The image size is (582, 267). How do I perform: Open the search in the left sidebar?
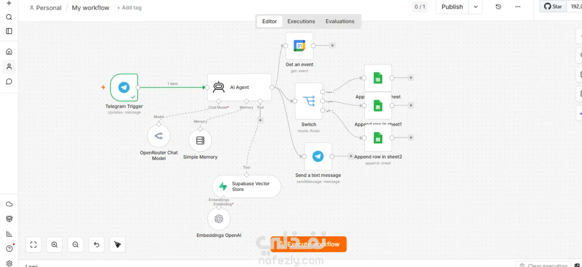point(9,17)
